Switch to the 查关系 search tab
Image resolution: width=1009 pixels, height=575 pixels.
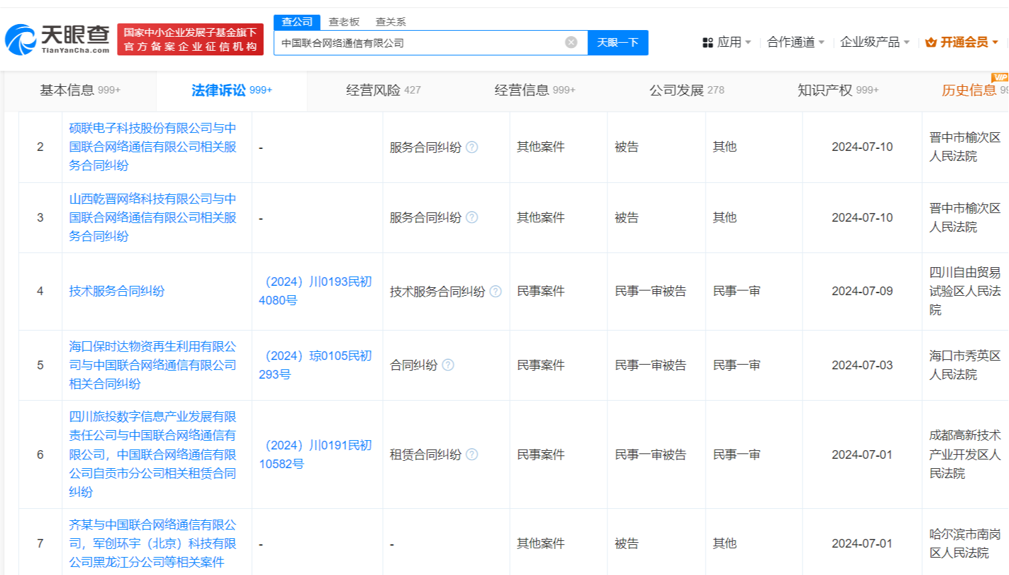(x=391, y=22)
